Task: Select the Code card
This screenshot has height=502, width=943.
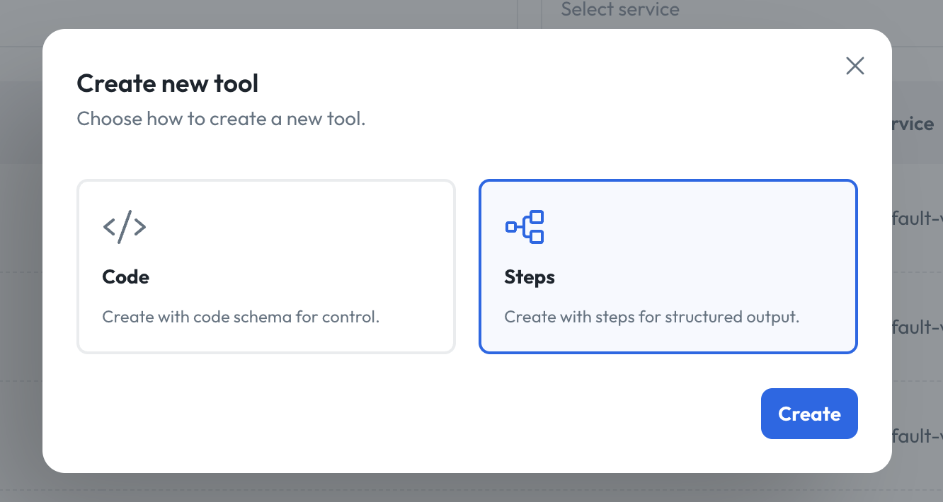Action: [x=266, y=267]
